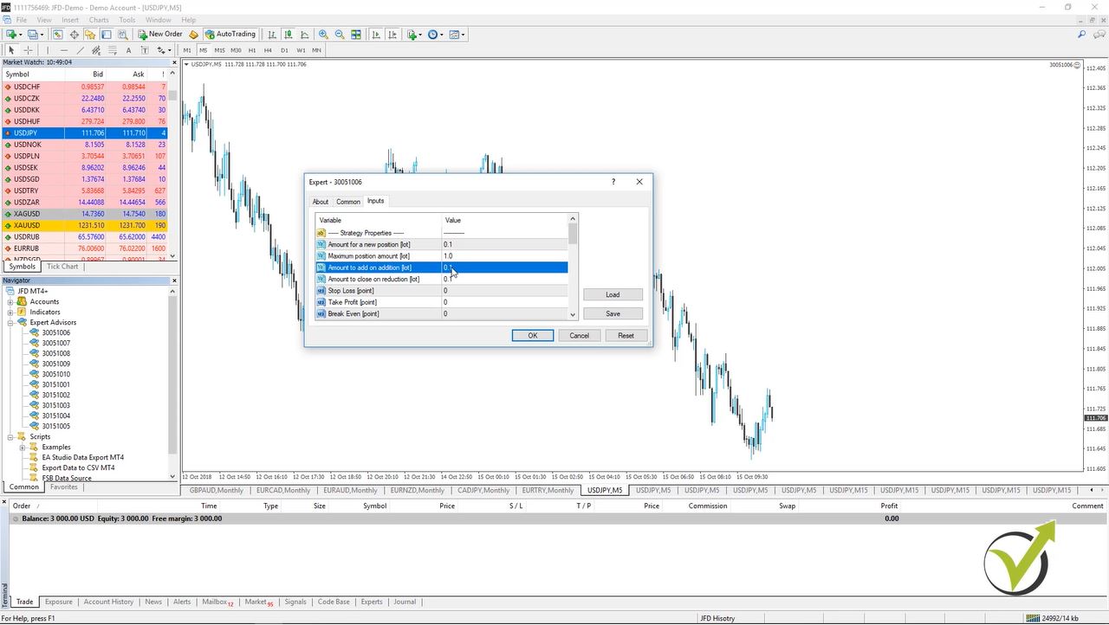
Task: Switch to the Common tab in Expert dialog
Action: [347, 201]
